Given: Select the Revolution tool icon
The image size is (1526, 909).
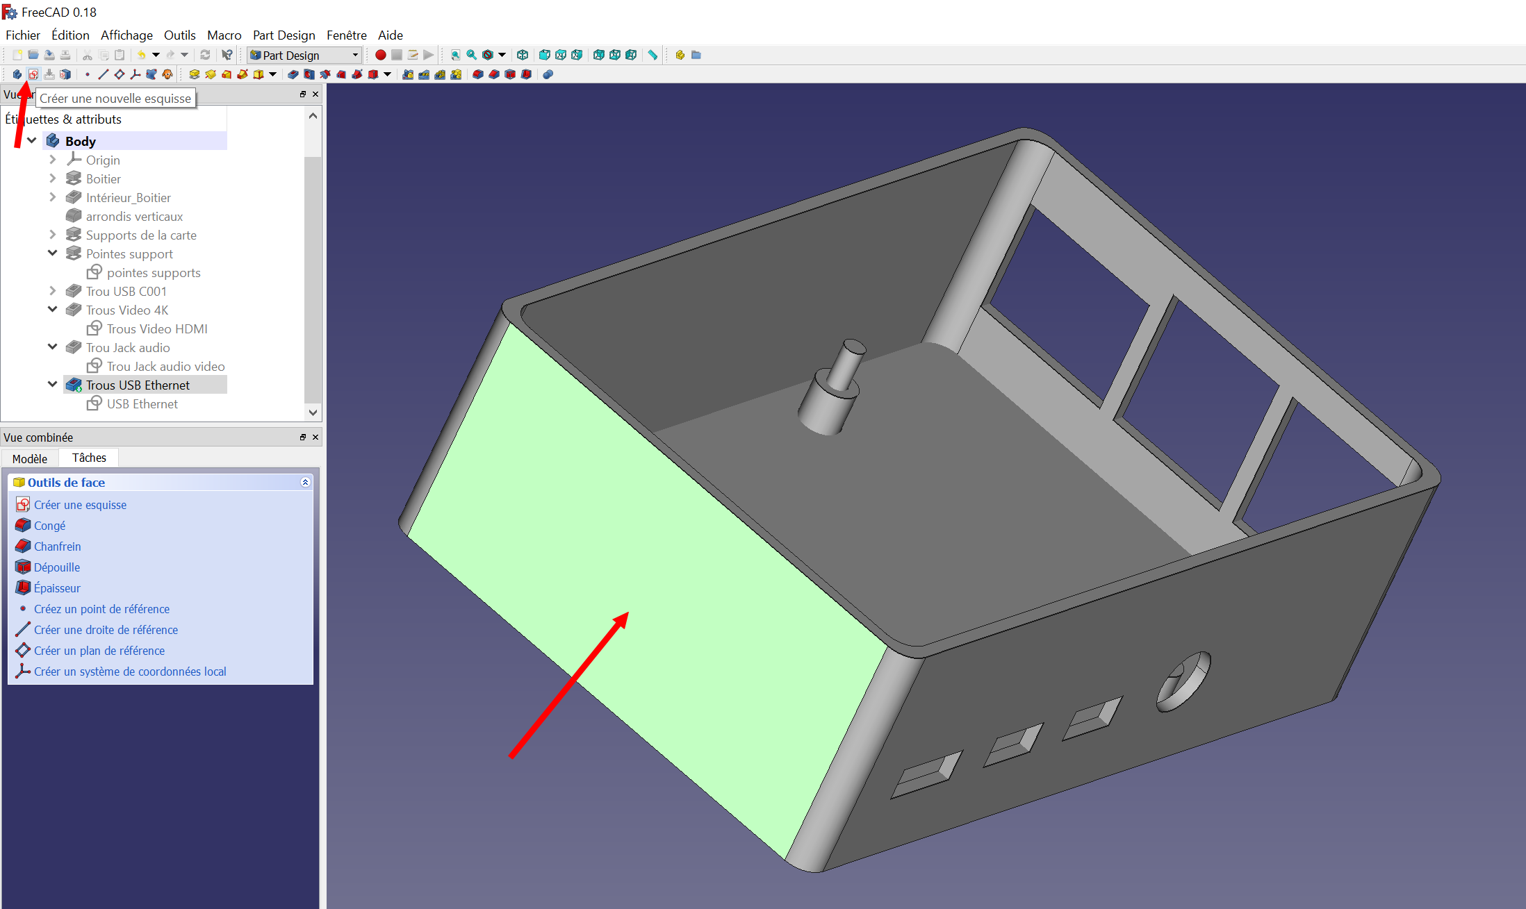Looking at the screenshot, I should [x=211, y=74].
